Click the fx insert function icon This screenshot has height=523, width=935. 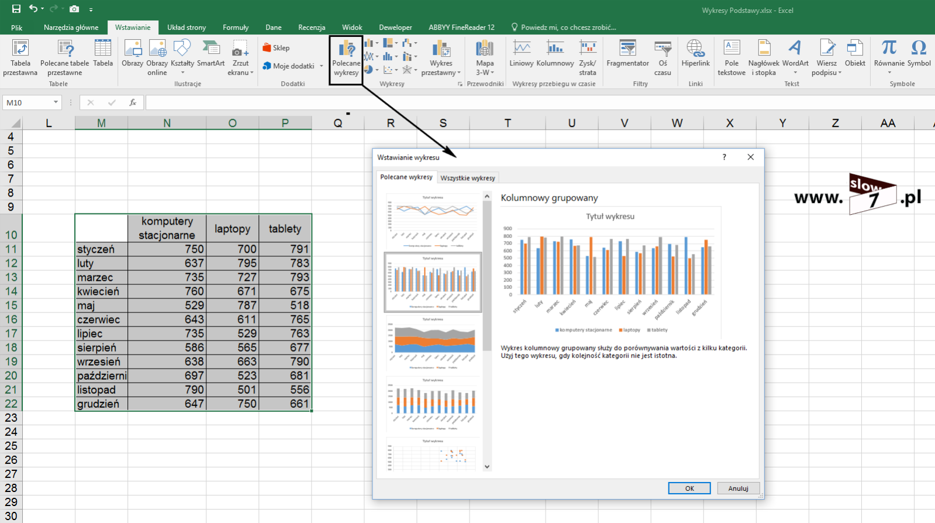pyautogui.click(x=133, y=102)
